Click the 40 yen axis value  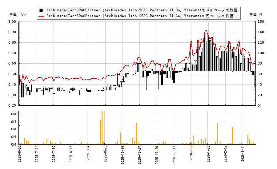pyautogui.click(x=260, y=84)
